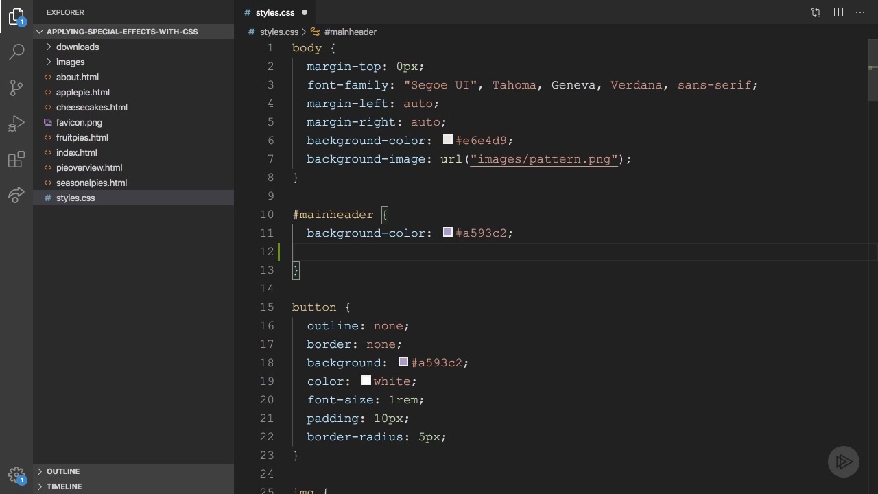Click the Live Share icon in activity bar
Screen dimensions: 878x494
click(16, 196)
